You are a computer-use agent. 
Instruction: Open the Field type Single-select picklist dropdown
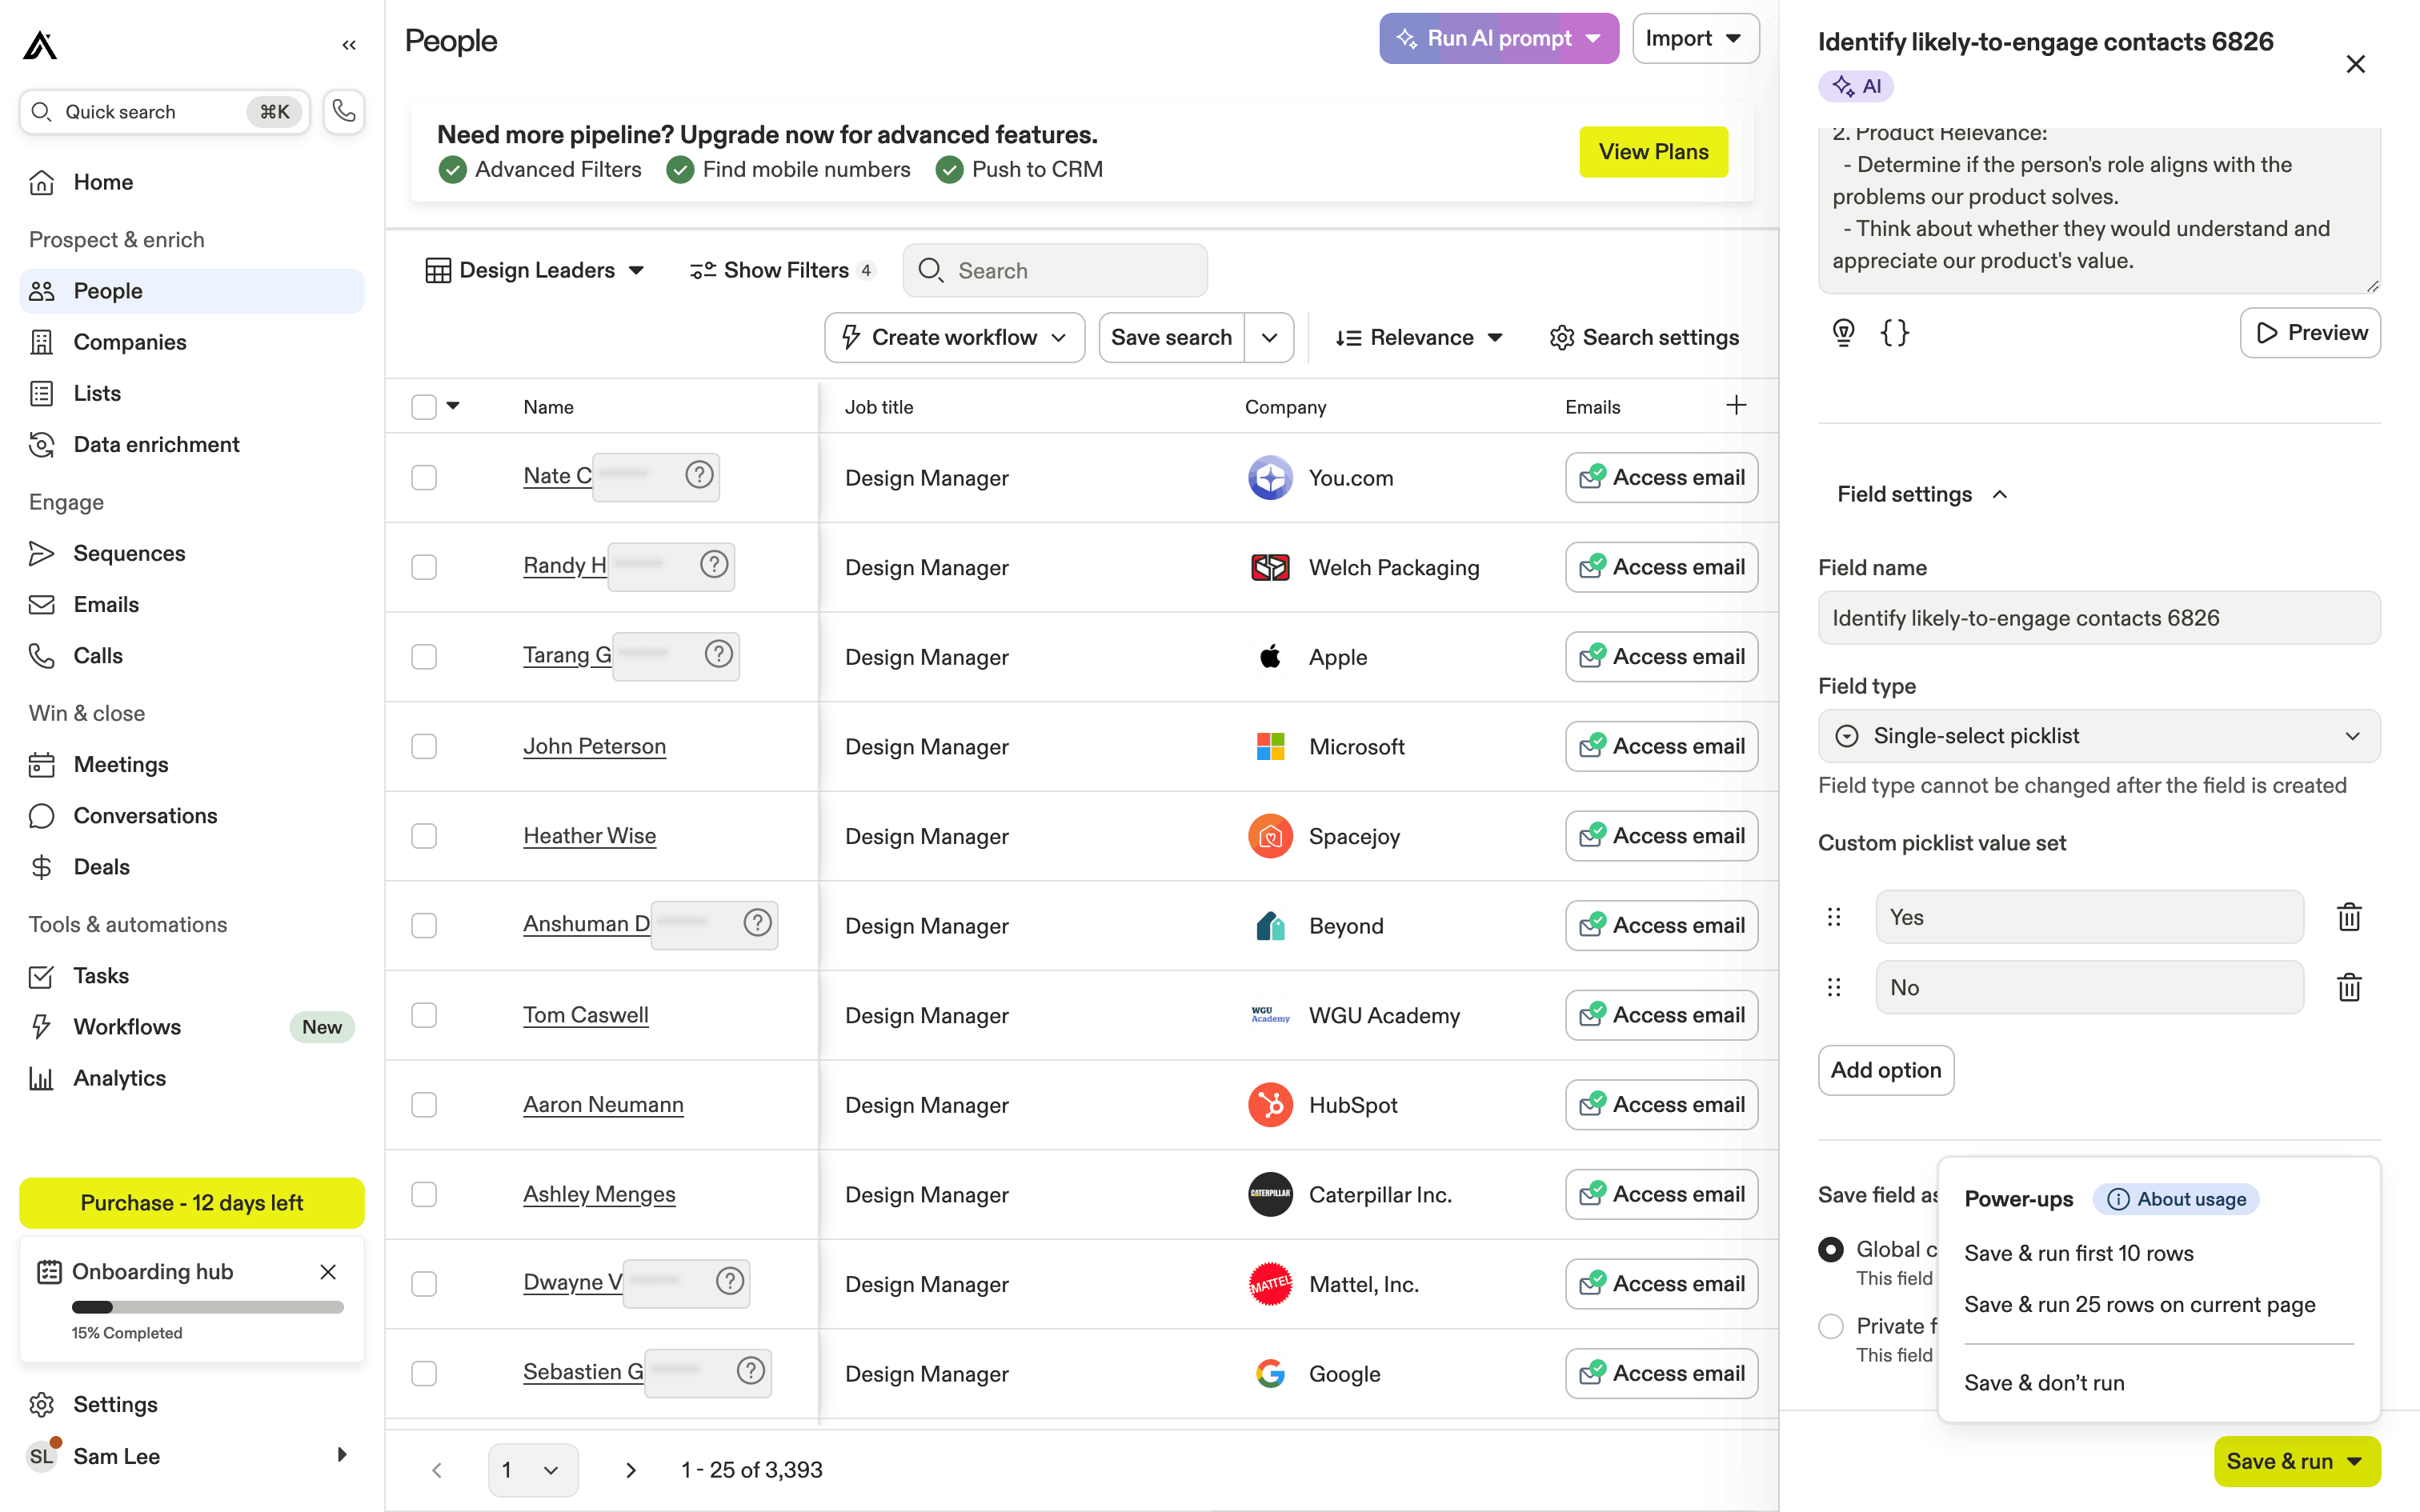[2098, 736]
